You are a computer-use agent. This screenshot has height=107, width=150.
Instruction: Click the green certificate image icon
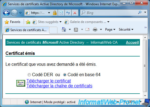[21, 83]
